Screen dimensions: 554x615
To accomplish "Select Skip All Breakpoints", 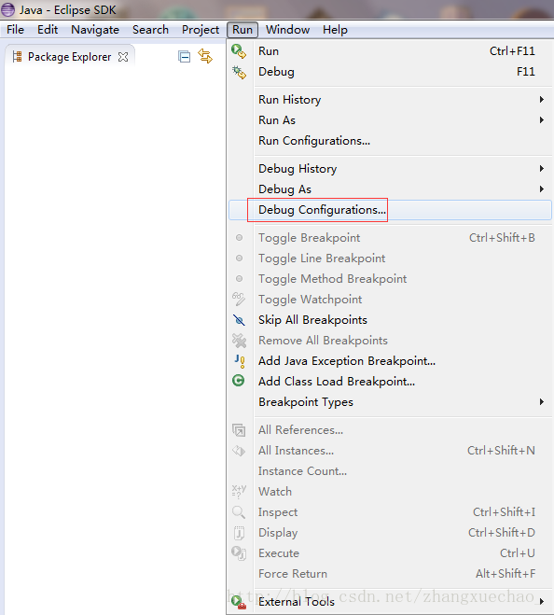I will [x=390, y=320].
